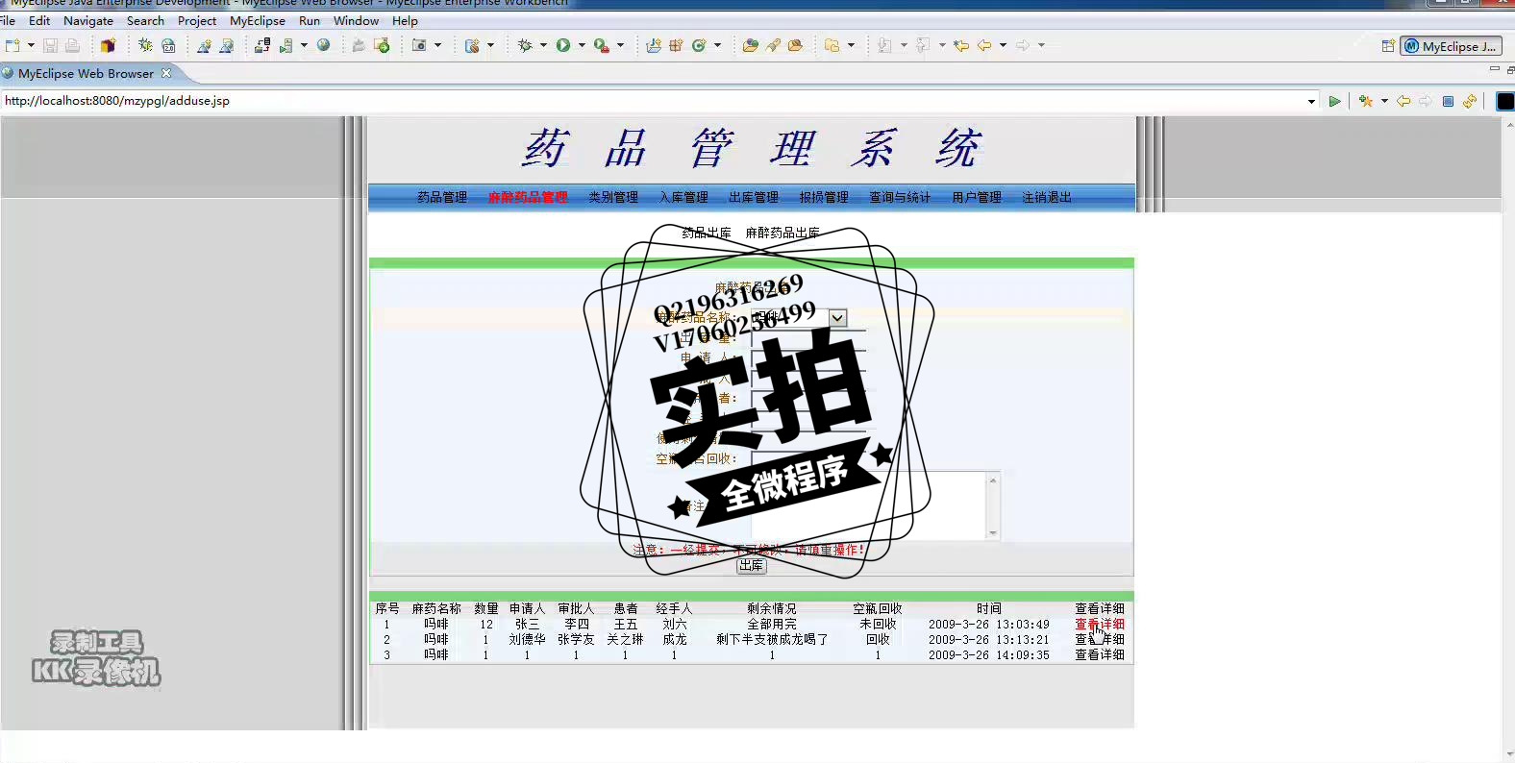The height and width of the screenshot is (763, 1515).
Task: Click the green Run icon
Action: (563, 45)
